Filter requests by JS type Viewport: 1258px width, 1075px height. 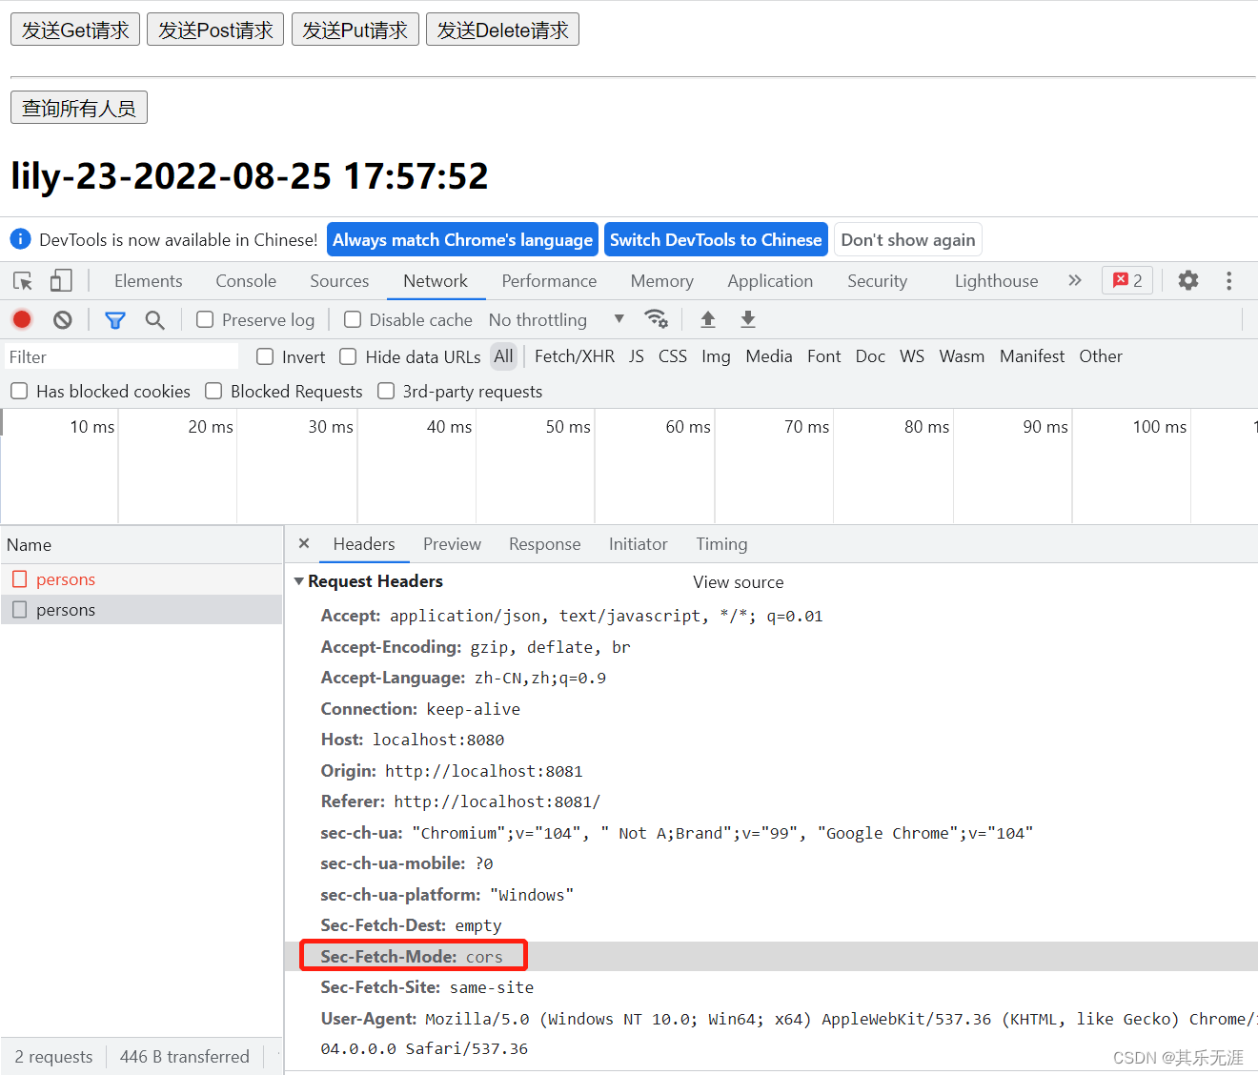(x=637, y=356)
